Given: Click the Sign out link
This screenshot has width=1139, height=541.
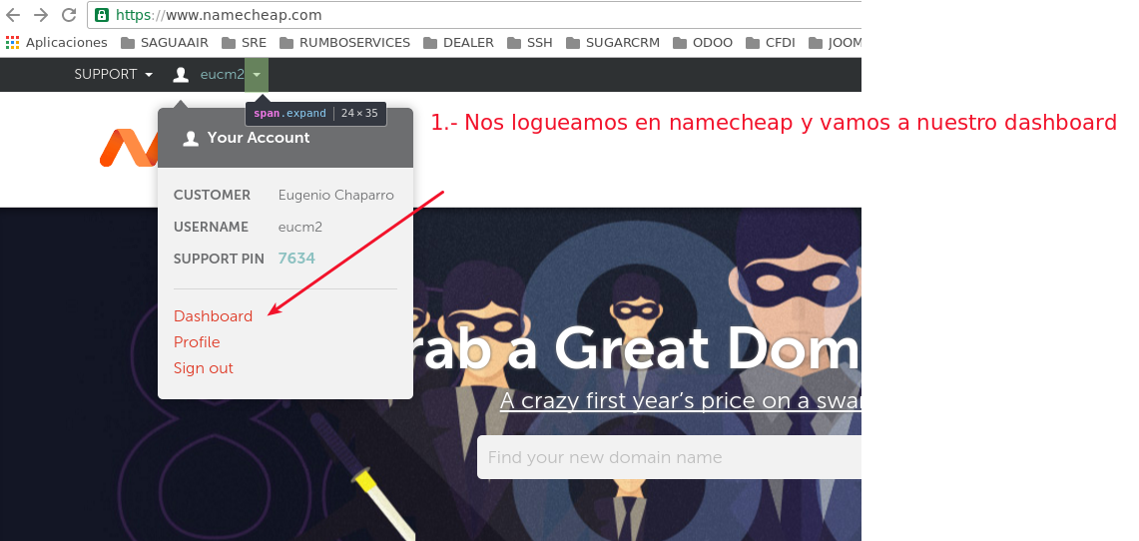Looking at the screenshot, I should (x=204, y=368).
